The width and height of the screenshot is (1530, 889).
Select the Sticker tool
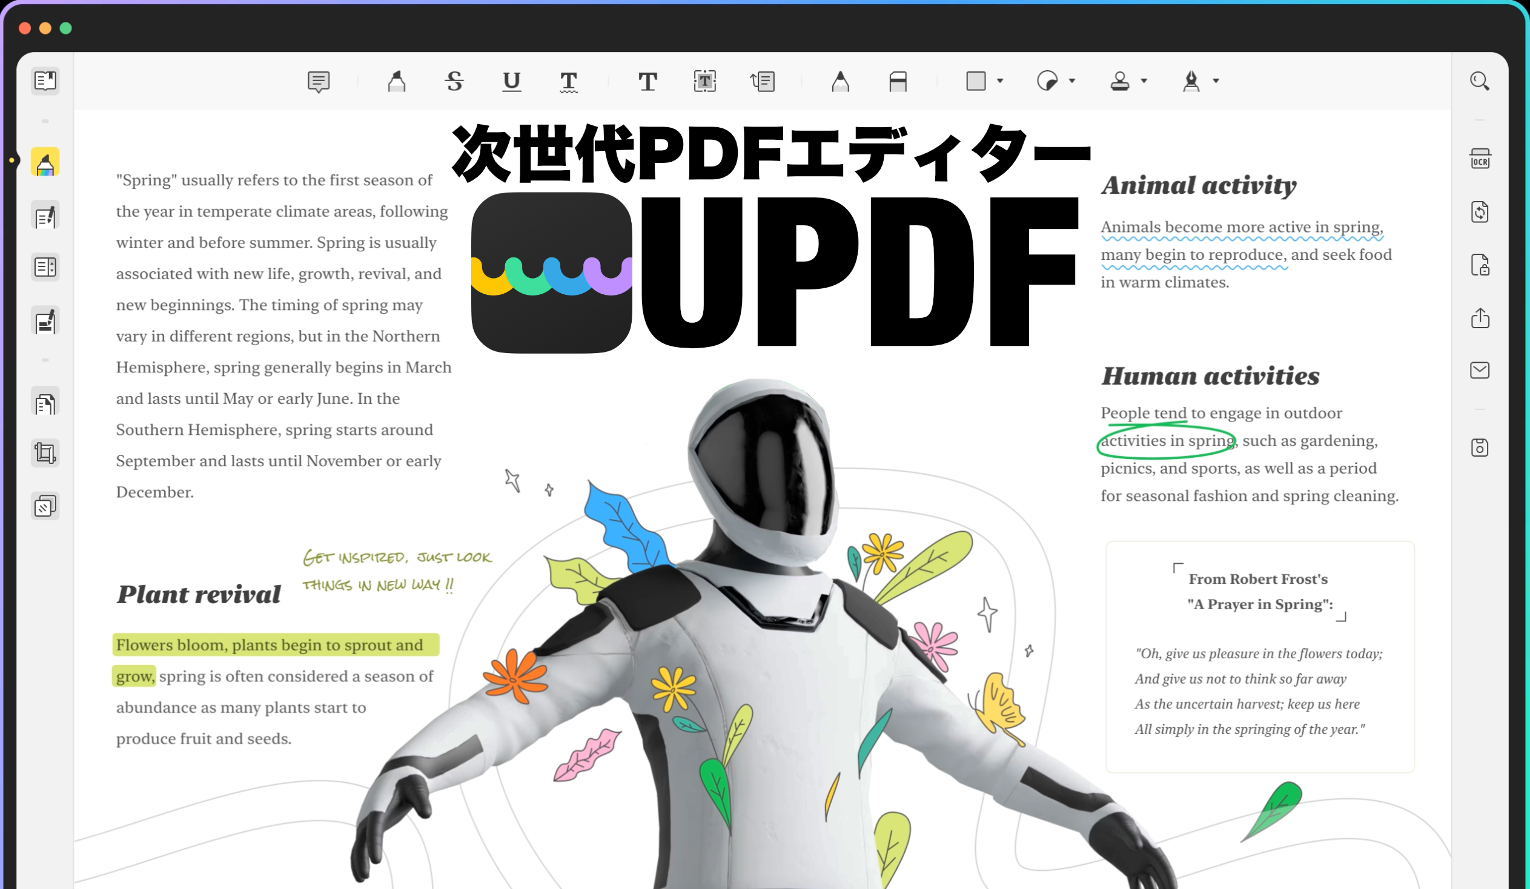(x=1047, y=81)
